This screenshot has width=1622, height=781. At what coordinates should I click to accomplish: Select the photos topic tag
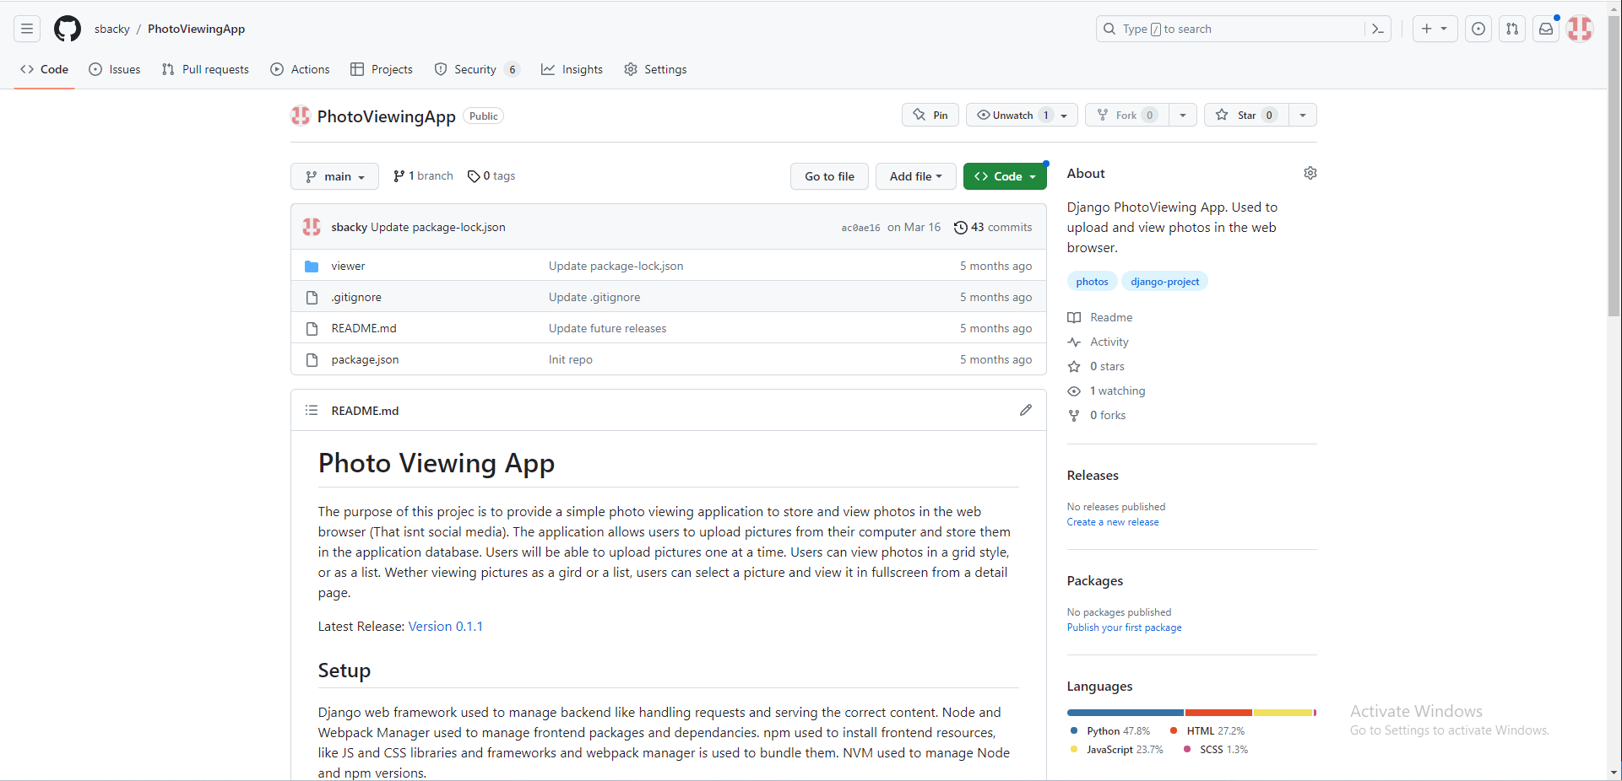[1092, 282]
